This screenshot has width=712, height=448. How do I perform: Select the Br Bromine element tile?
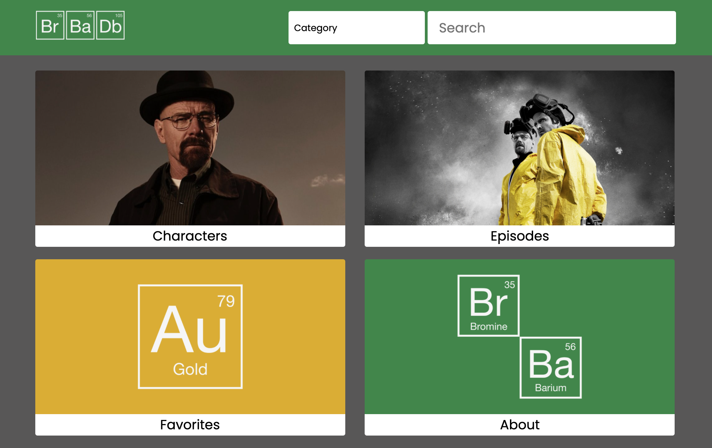coord(489,305)
